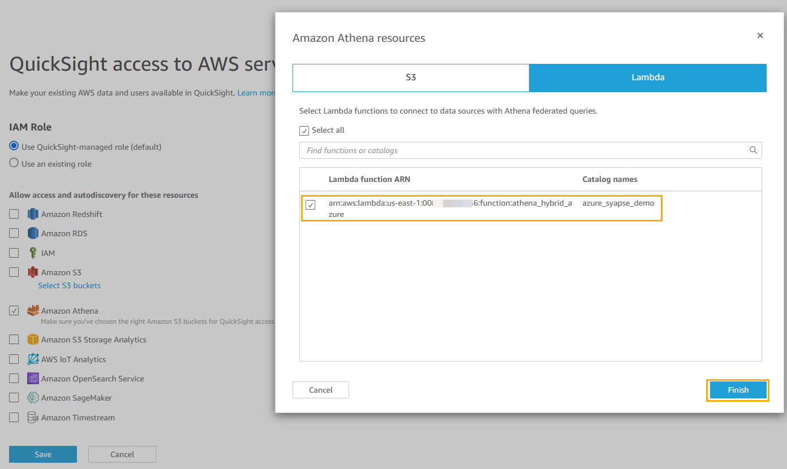Click the search magnifier icon in dialog
787x469 pixels.
coord(753,150)
